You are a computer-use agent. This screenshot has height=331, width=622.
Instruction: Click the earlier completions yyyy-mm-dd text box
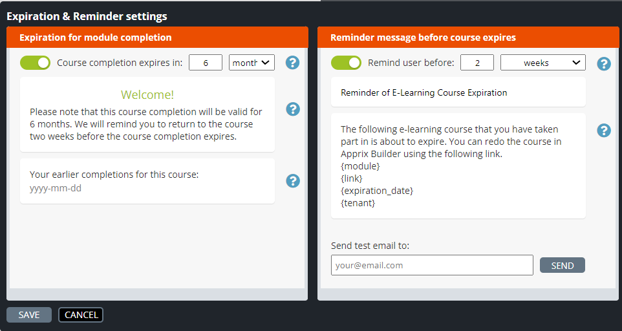pos(147,181)
